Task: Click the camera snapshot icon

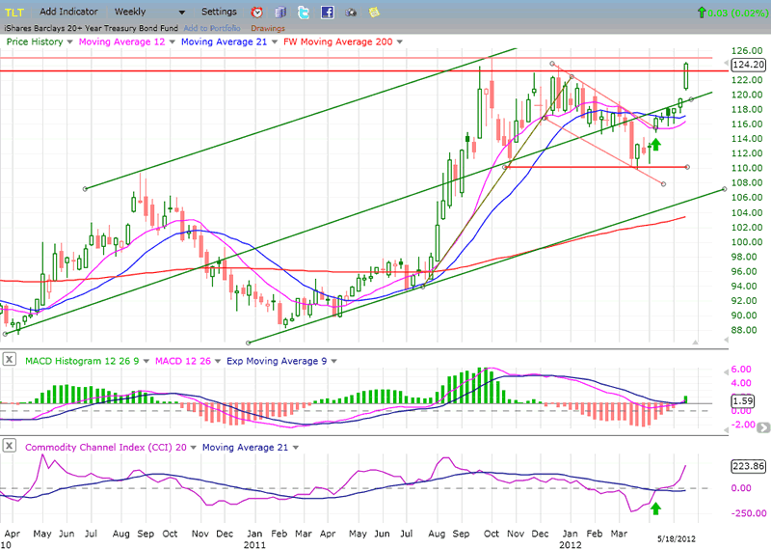Action: (x=350, y=13)
